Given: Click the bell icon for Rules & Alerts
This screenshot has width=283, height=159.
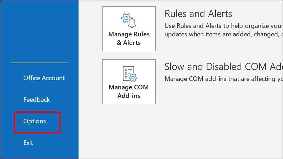Looking at the screenshot, I should pos(132,23).
